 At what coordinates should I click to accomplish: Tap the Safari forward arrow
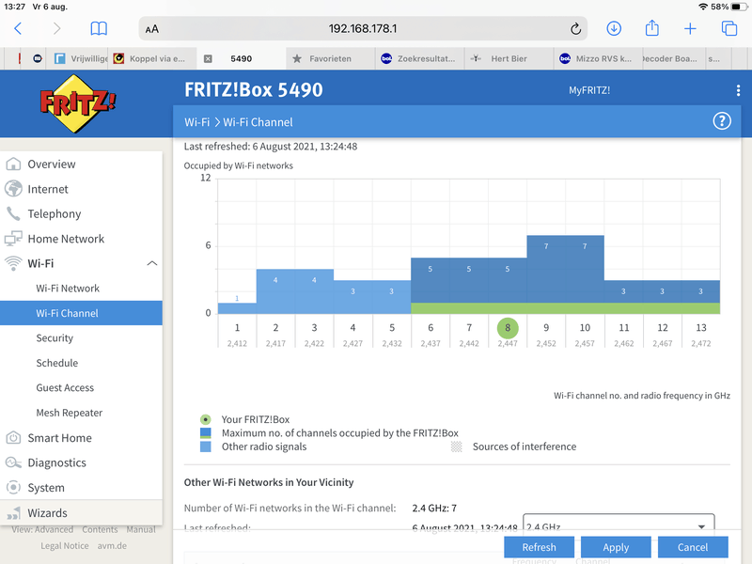56,29
